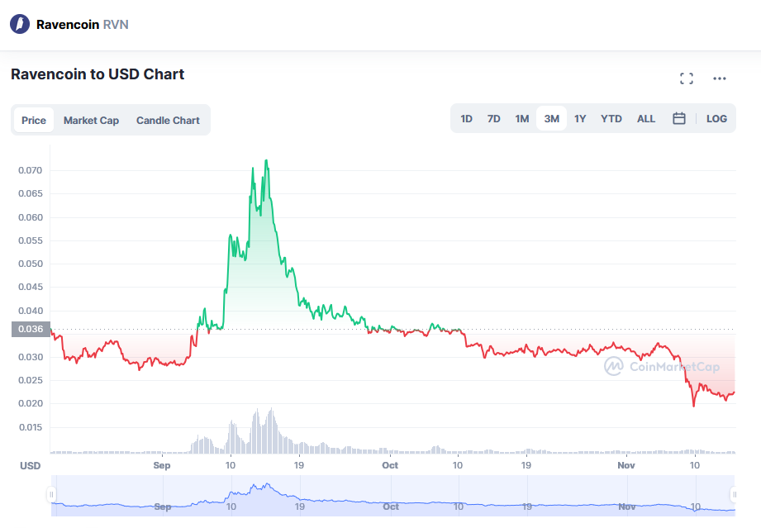The width and height of the screenshot is (761, 528).
Task: Grab the left range slider handle
Action: (x=51, y=494)
